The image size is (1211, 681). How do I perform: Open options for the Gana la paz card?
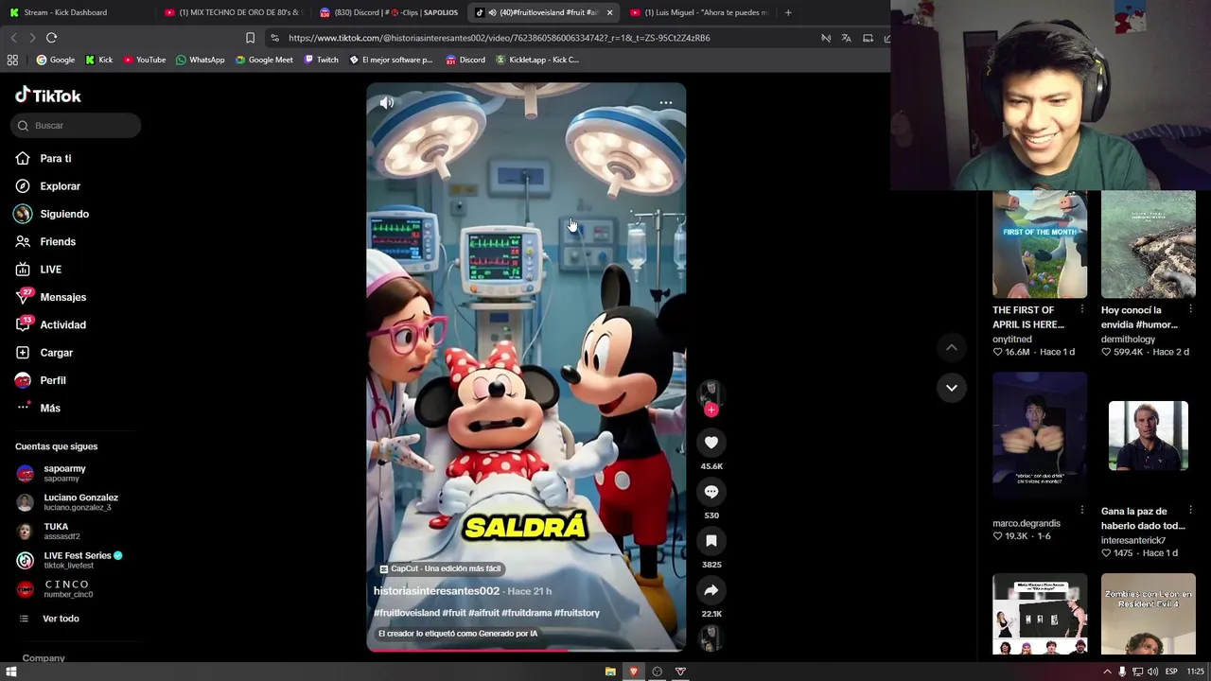click(1190, 511)
